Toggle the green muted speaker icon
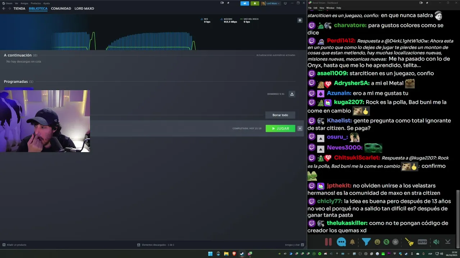Viewport: 460px width, 258px height. tap(436, 242)
